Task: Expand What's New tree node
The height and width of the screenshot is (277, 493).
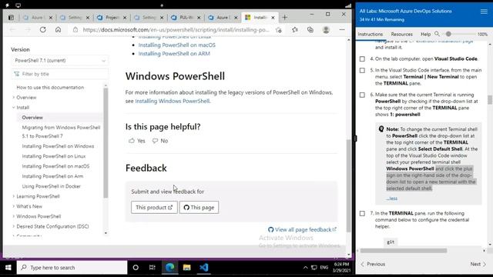Action: click(x=14, y=206)
